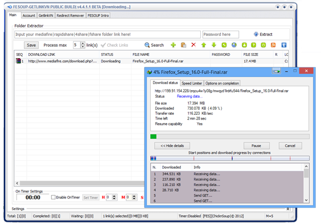The height and width of the screenshot is (223, 321).
Task: Click the green plus add link icon
Action: [x=173, y=45]
